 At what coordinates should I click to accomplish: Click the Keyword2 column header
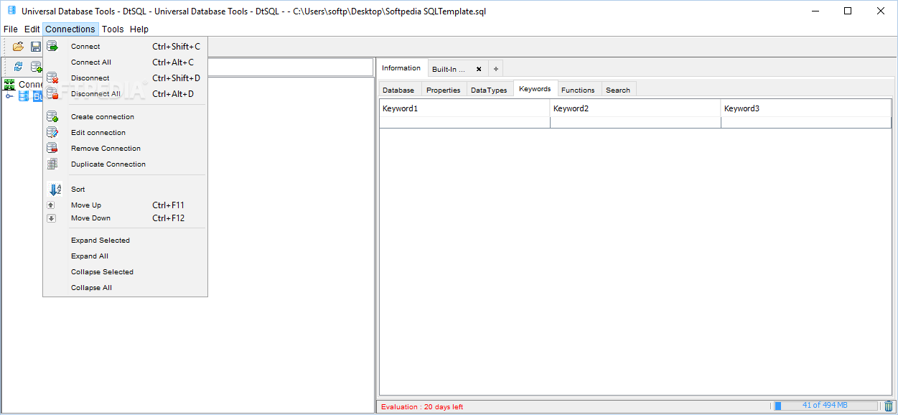click(635, 108)
